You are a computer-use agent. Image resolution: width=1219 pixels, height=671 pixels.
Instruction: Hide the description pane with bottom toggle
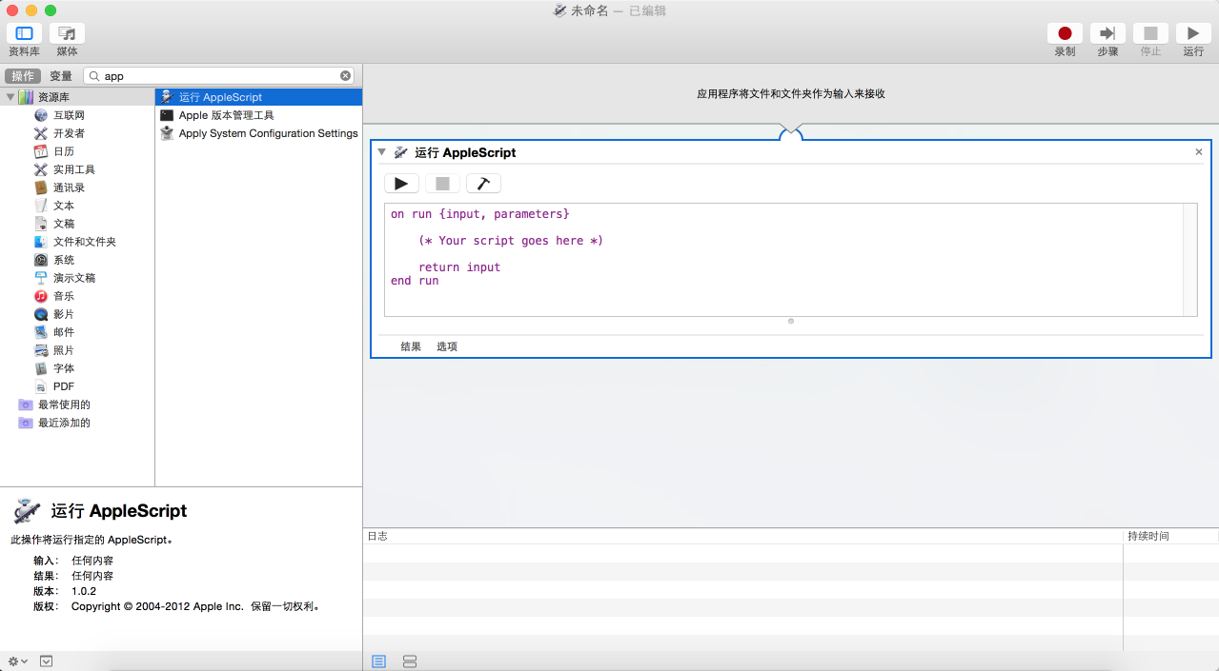pyautogui.click(x=47, y=661)
